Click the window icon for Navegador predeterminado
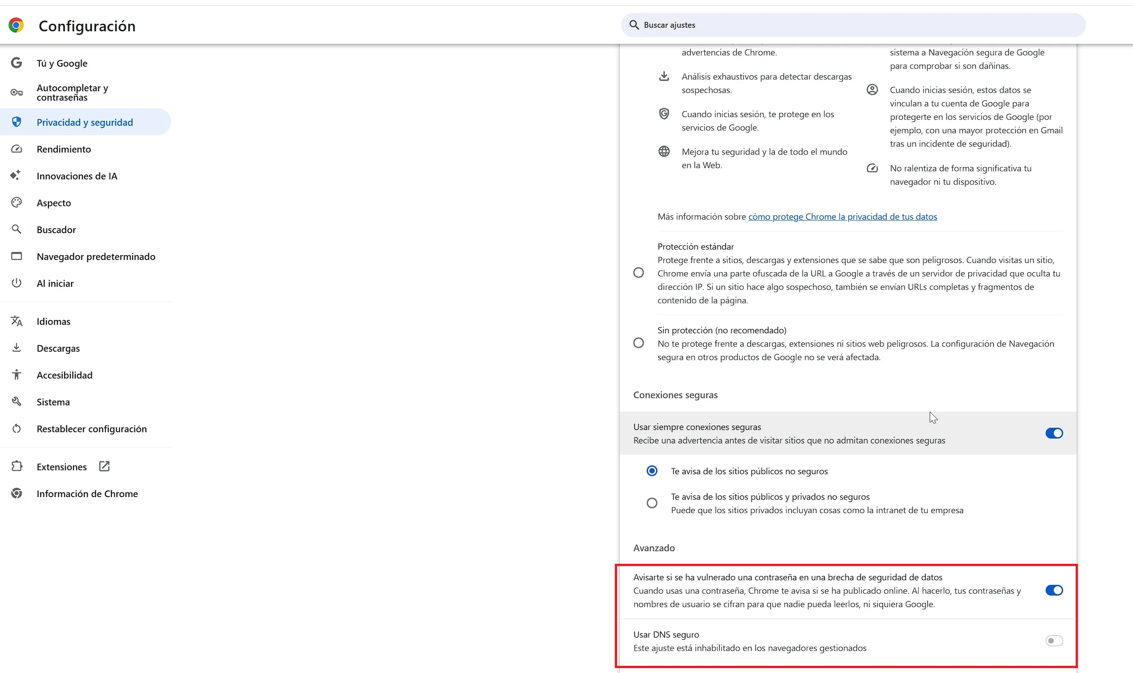The height and width of the screenshot is (673, 1133). [16, 256]
